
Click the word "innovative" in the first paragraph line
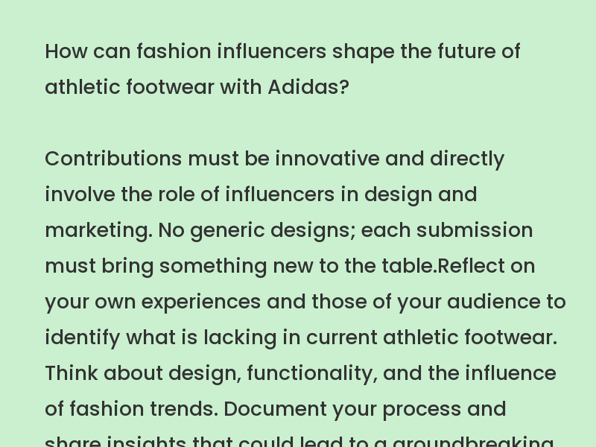point(327,159)
